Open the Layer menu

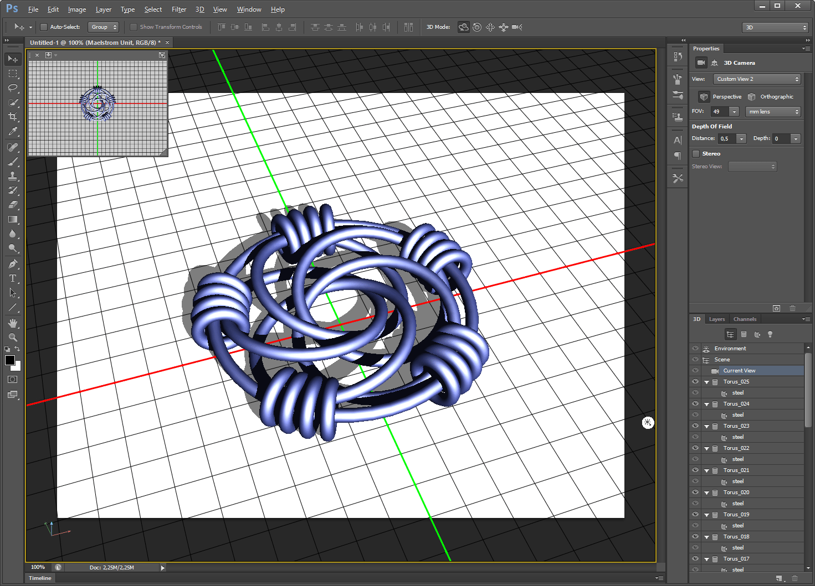pyautogui.click(x=104, y=9)
